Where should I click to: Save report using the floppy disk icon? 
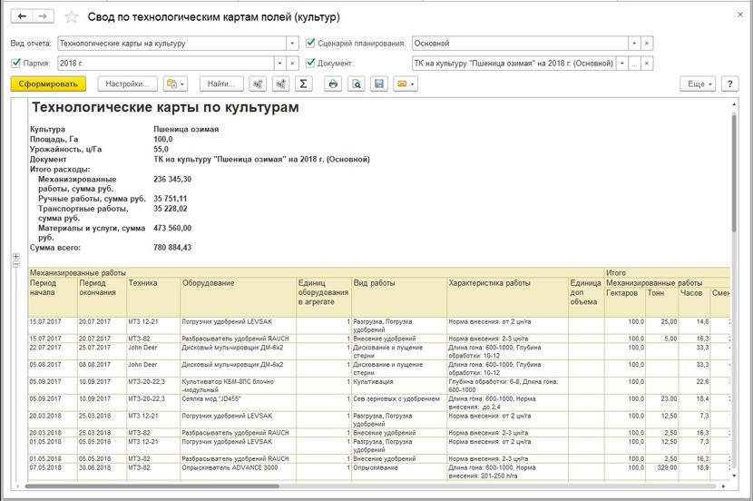pyautogui.click(x=379, y=83)
